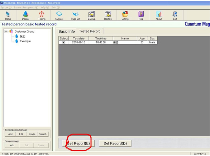
Task: Open the Person Management menu
Action: click(26, 8)
